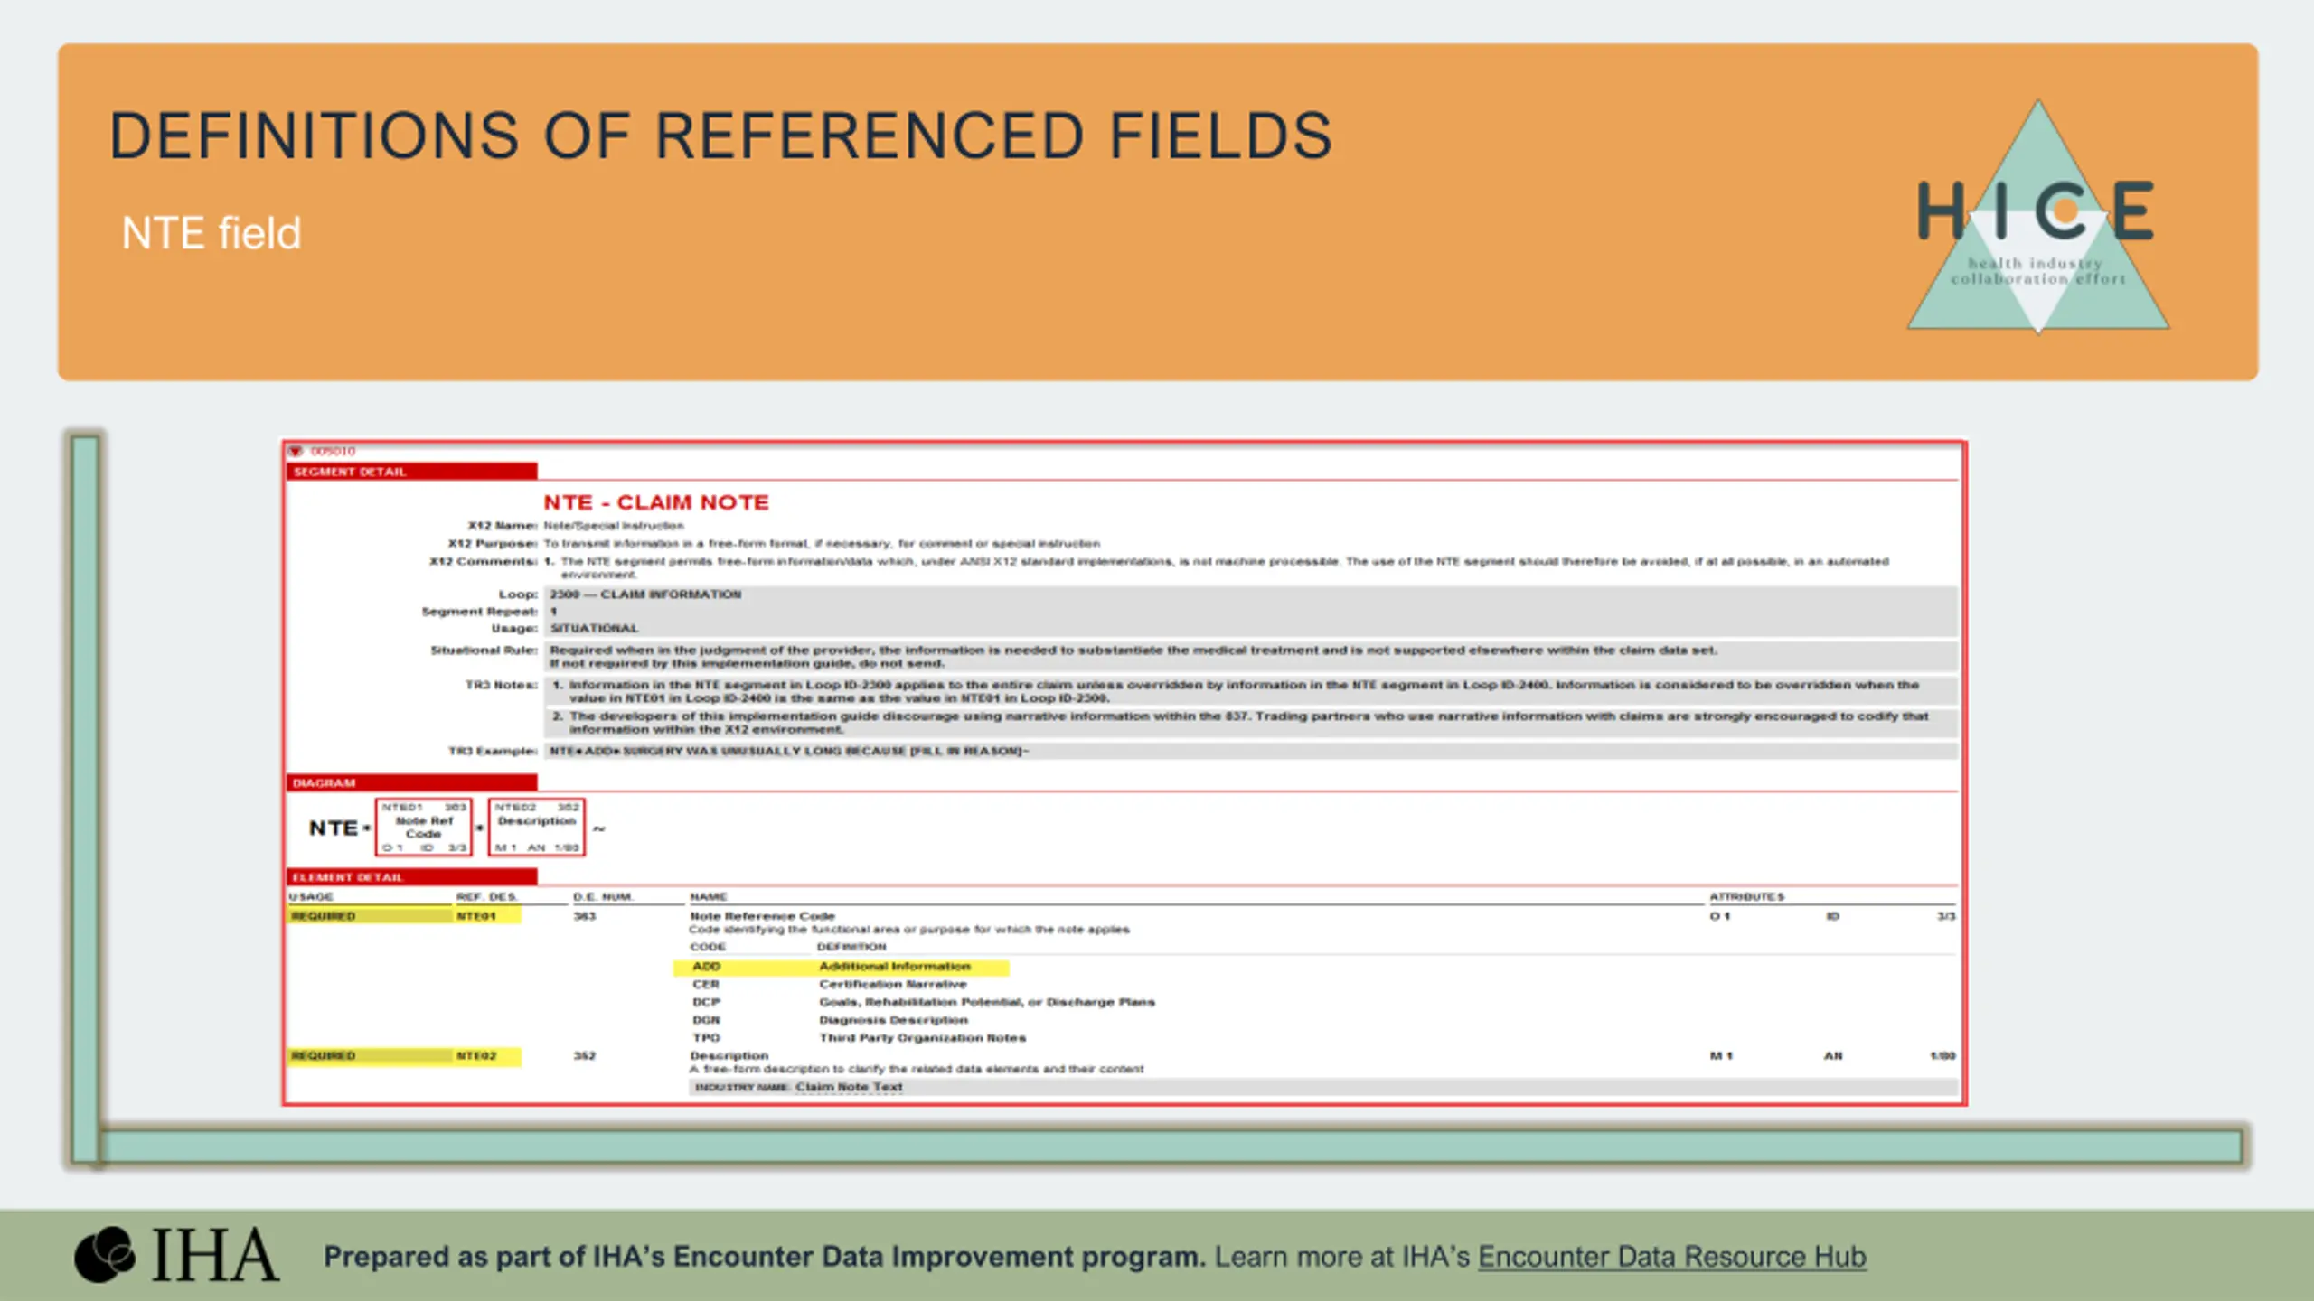Click the 'DCP' code
The height and width of the screenshot is (1301, 2314).
coord(707,1003)
